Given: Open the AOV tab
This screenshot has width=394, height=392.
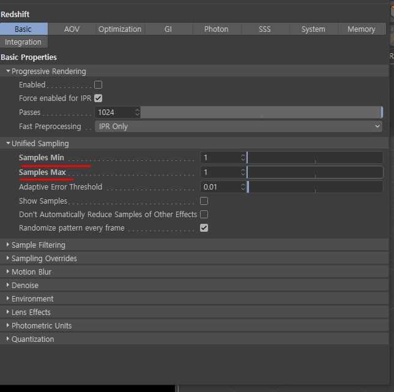Looking at the screenshot, I should point(72,29).
